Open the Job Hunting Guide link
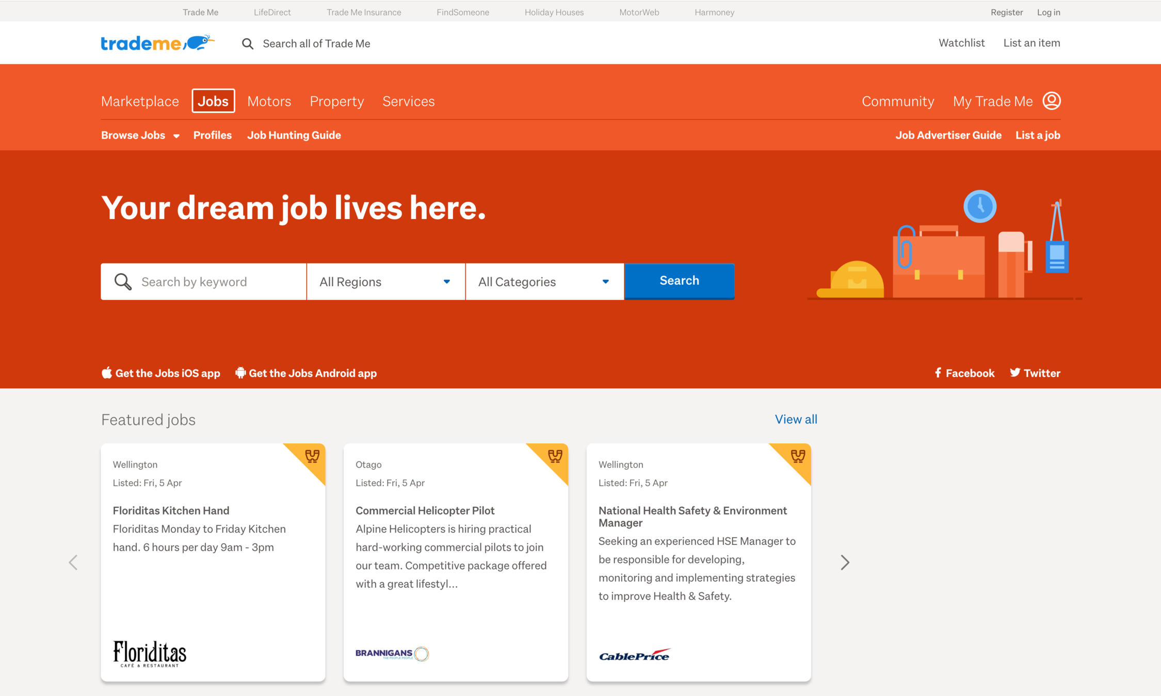 click(x=294, y=135)
